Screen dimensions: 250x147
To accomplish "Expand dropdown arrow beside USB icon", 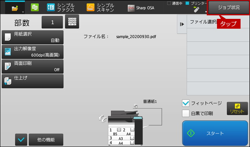I will click(206, 12).
